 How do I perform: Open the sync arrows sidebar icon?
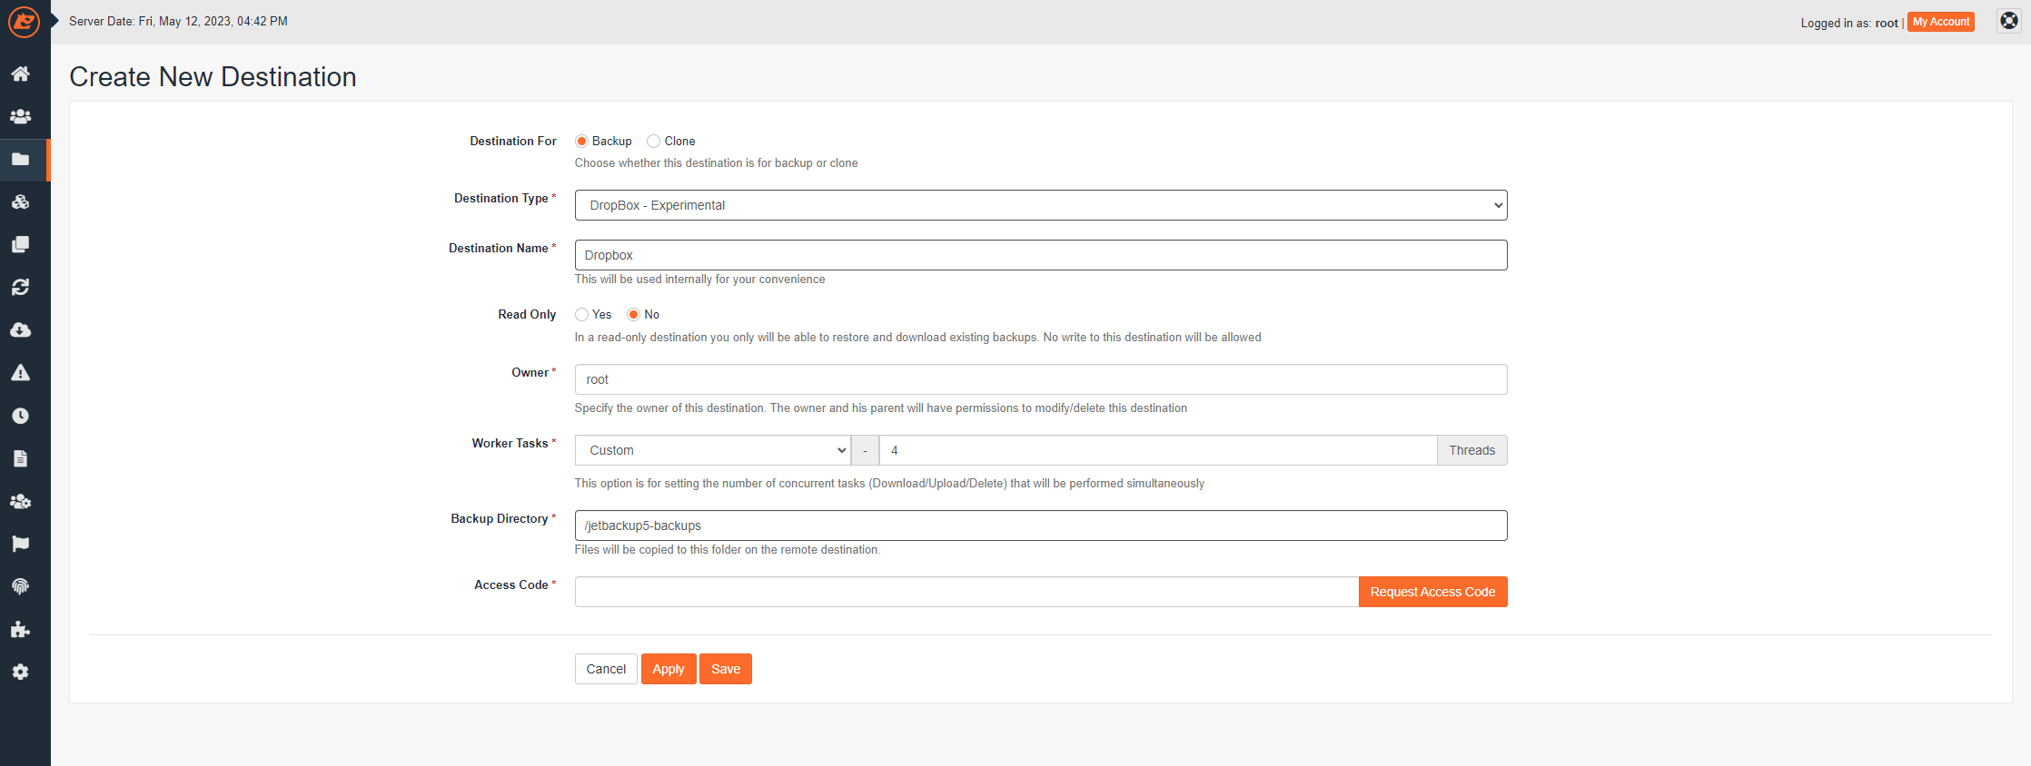20,287
